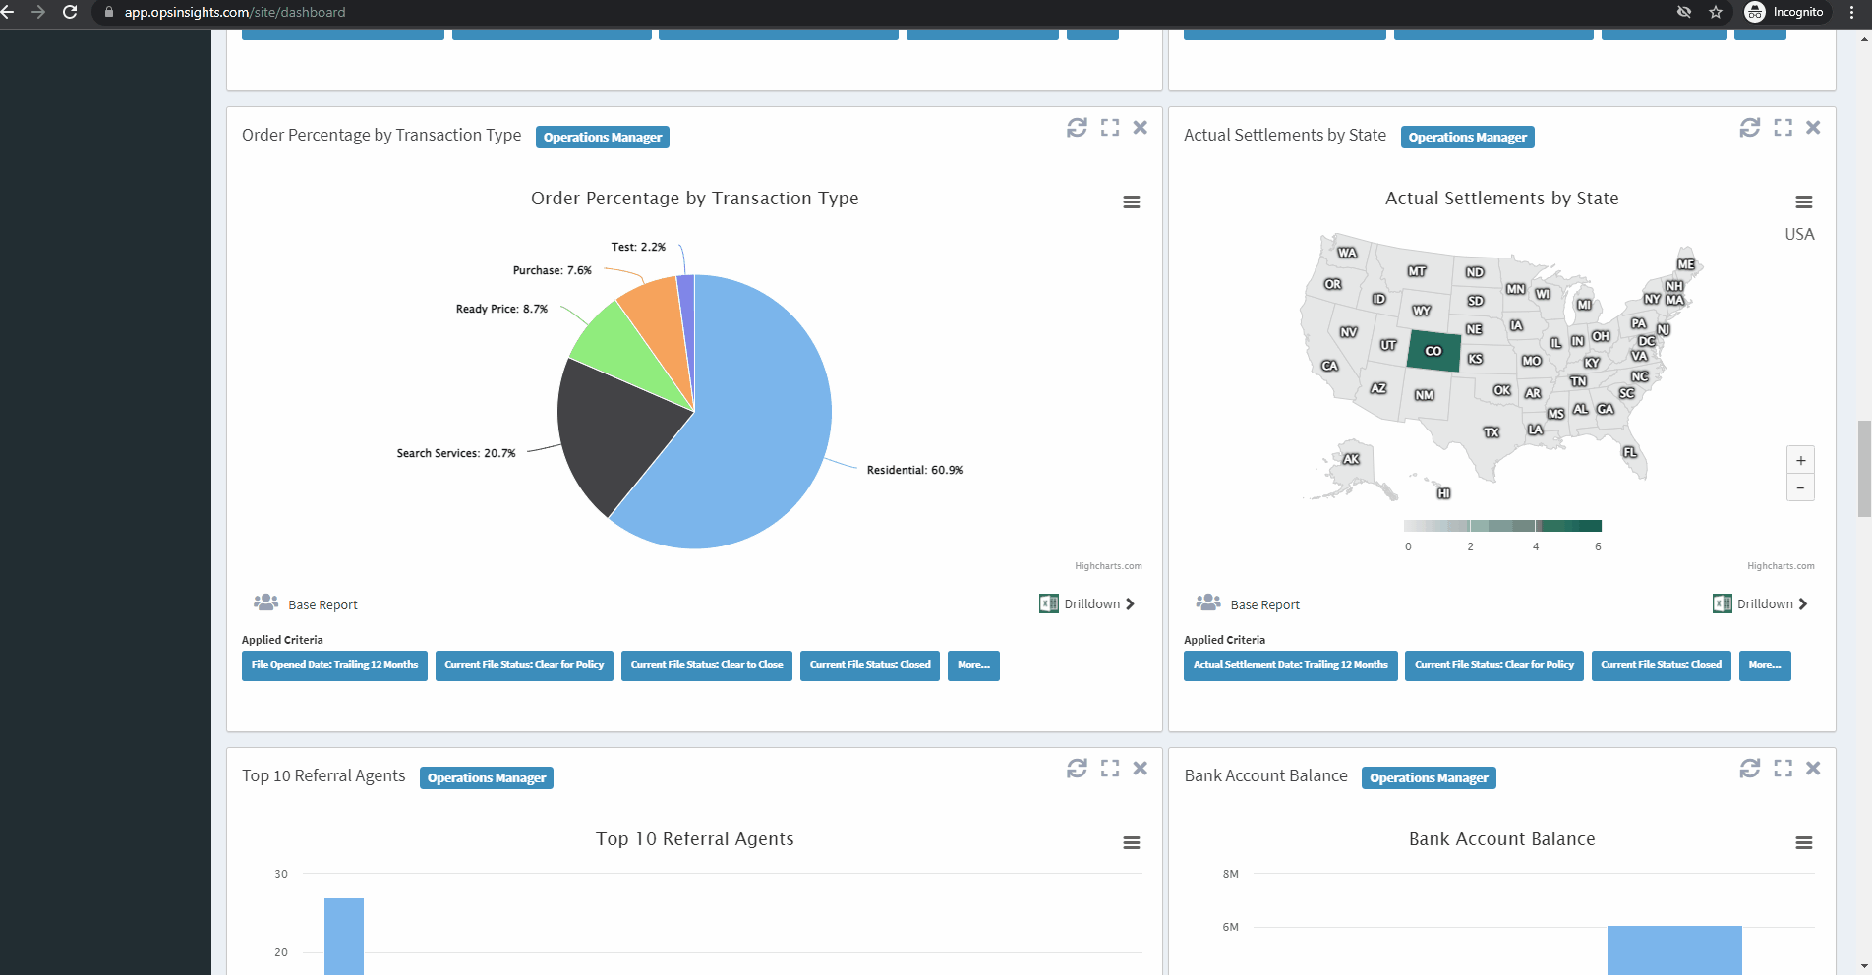Show more criteria in Actual Settlements panel
Image resolution: width=1872 pixels, height=975 pixels.
1764,665
